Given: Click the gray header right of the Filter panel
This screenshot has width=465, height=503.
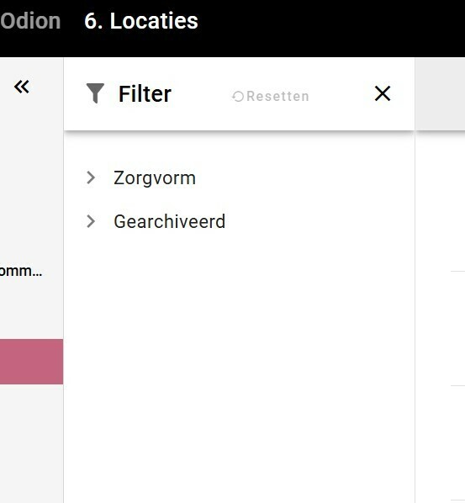Looking at the screenshot, I should [x=440, y=93].
